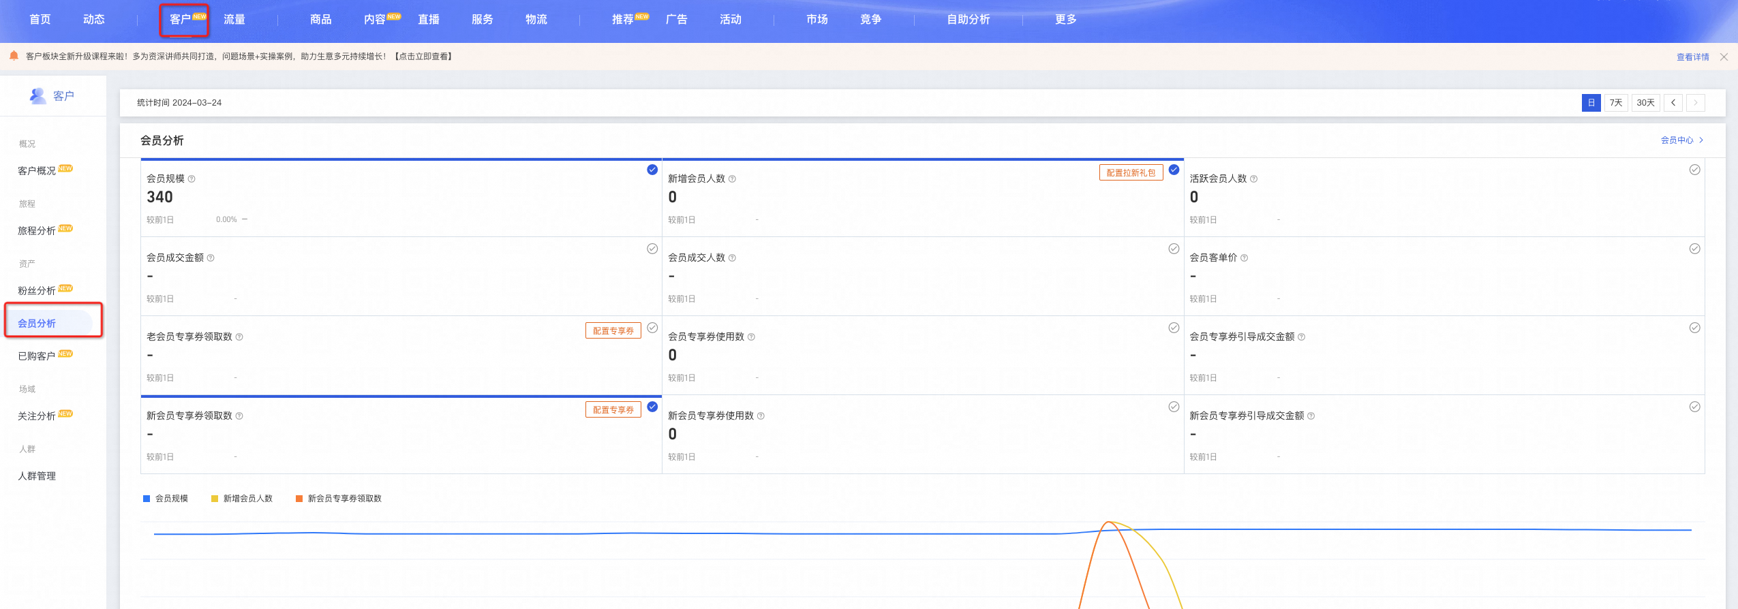Select 已购客户 in the sidebar
This screenshot has width=1738, height=609.
click(37, 356)
